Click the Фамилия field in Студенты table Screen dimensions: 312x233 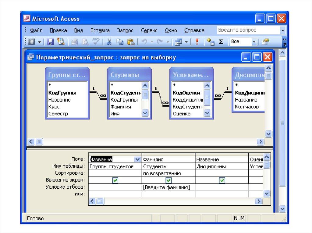pyautogui.click(x=121, y=107)
